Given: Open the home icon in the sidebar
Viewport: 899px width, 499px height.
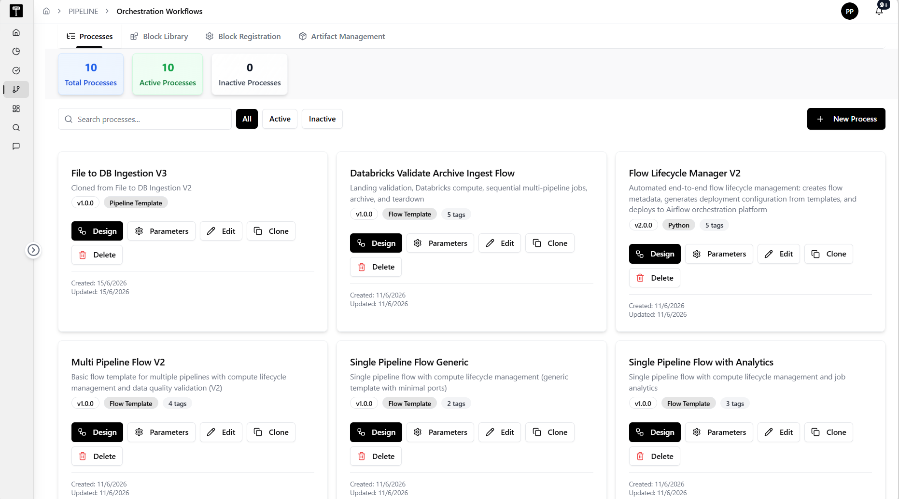Looking at the screenshot, I should (16, 32).
